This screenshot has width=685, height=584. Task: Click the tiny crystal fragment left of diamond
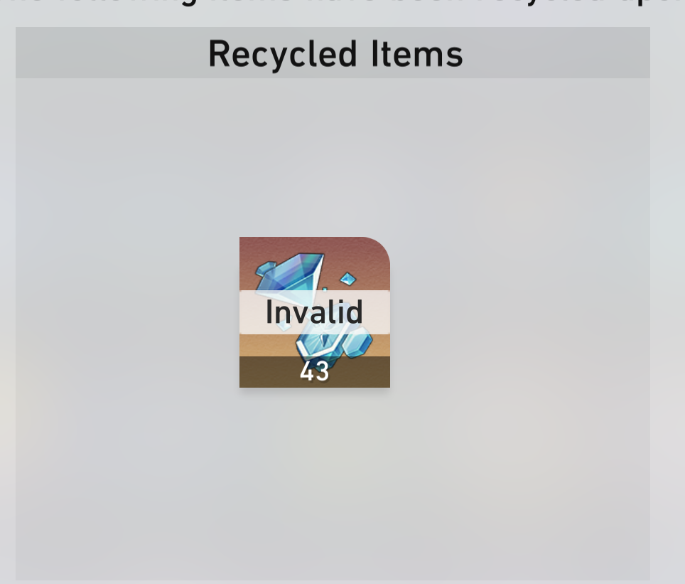click(266, 267)
